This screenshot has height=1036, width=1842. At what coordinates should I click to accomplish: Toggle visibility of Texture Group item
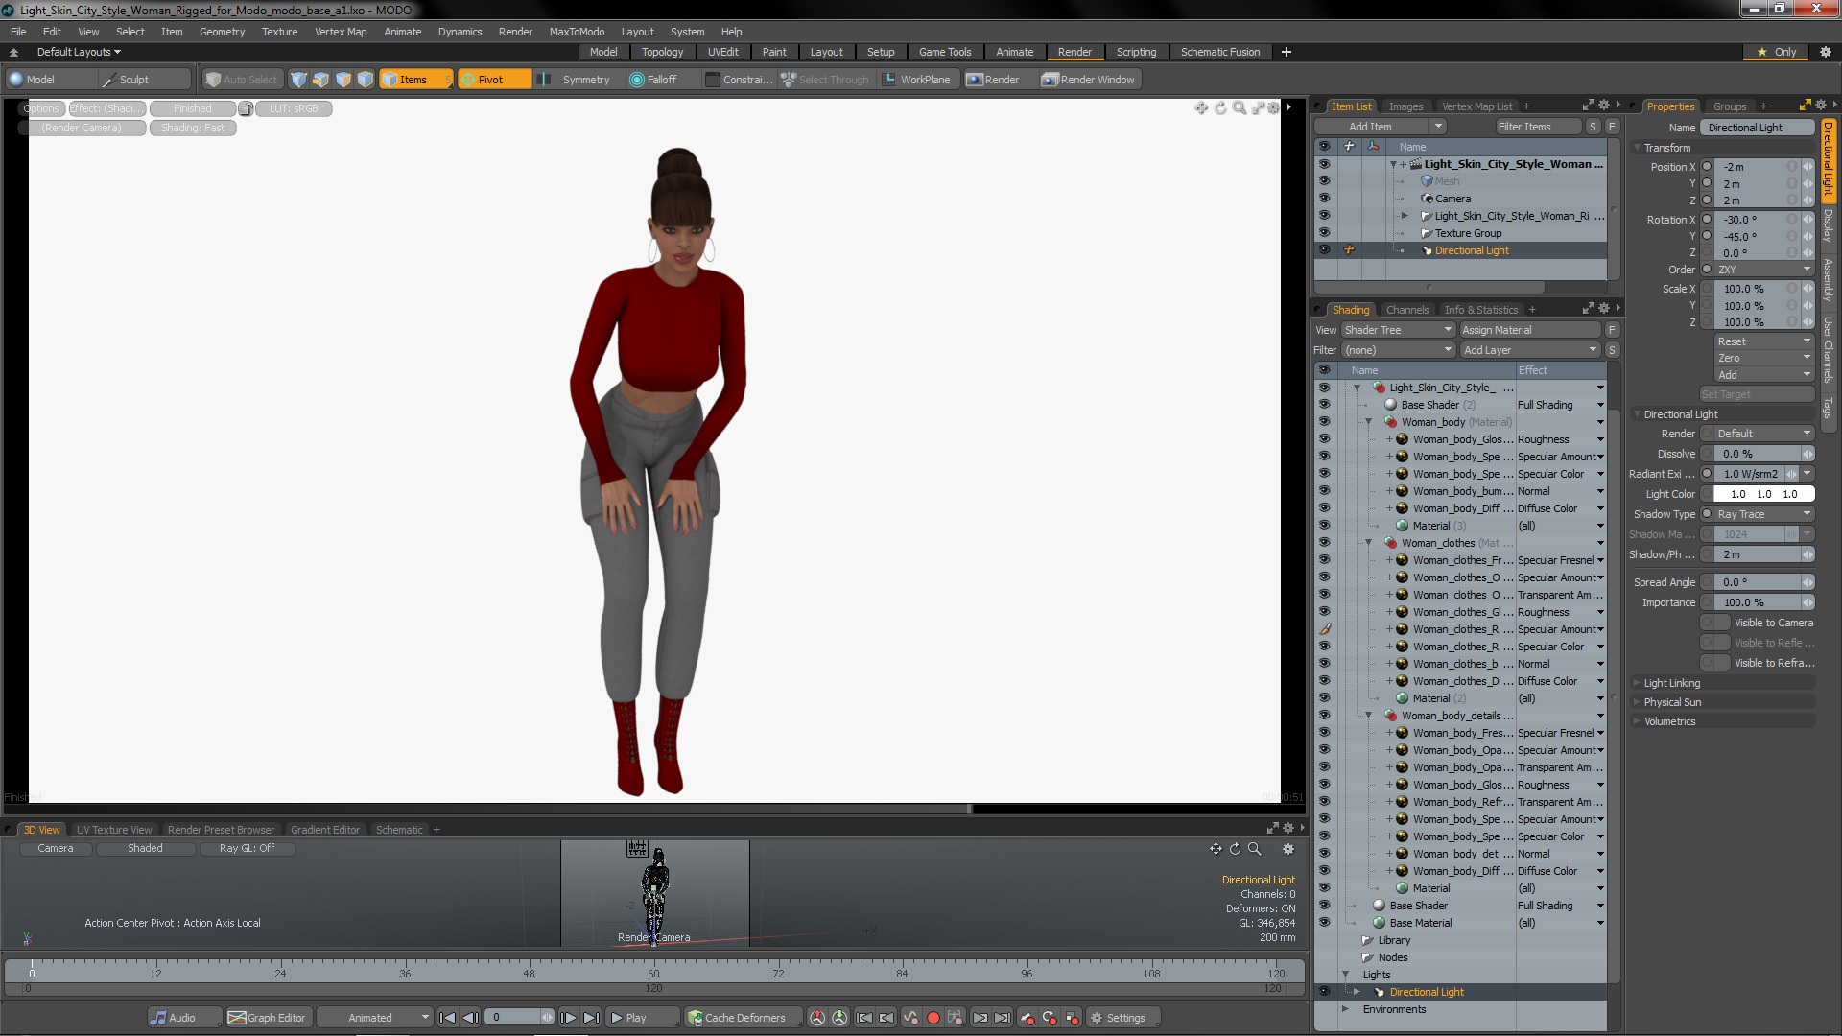coord(1324,233)
